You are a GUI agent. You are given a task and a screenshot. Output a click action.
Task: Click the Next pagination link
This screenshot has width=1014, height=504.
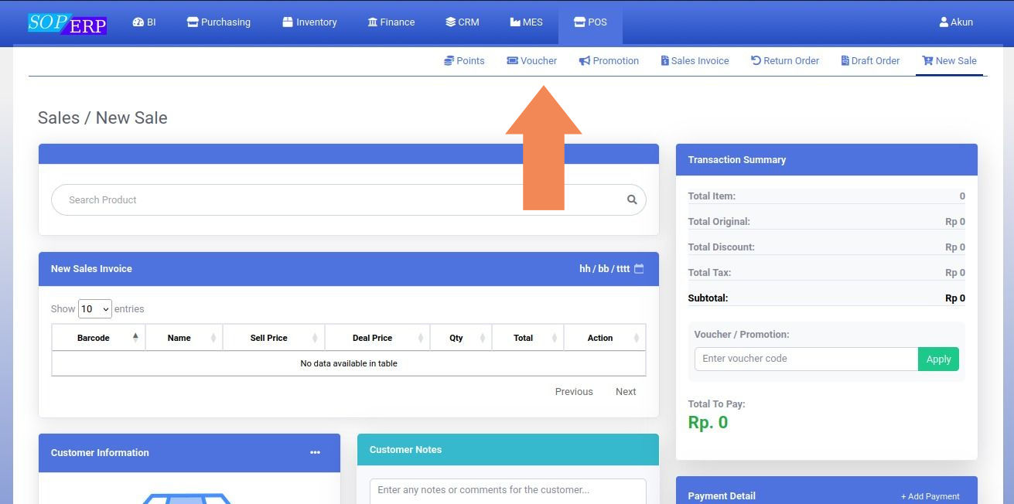tap(626, 392)
